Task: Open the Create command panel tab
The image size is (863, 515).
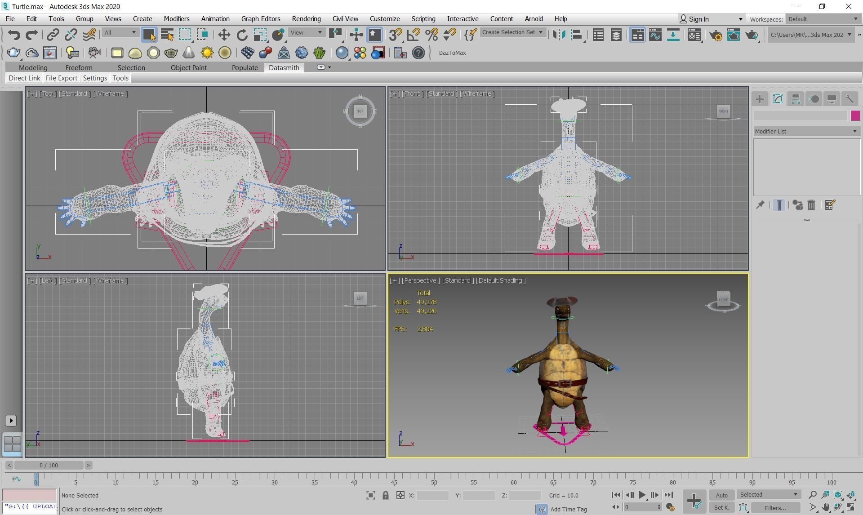Action: pyautogui.click(x=760, y=99)
